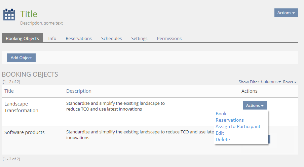Click the Show Filter link

click(x=249, y=82)
